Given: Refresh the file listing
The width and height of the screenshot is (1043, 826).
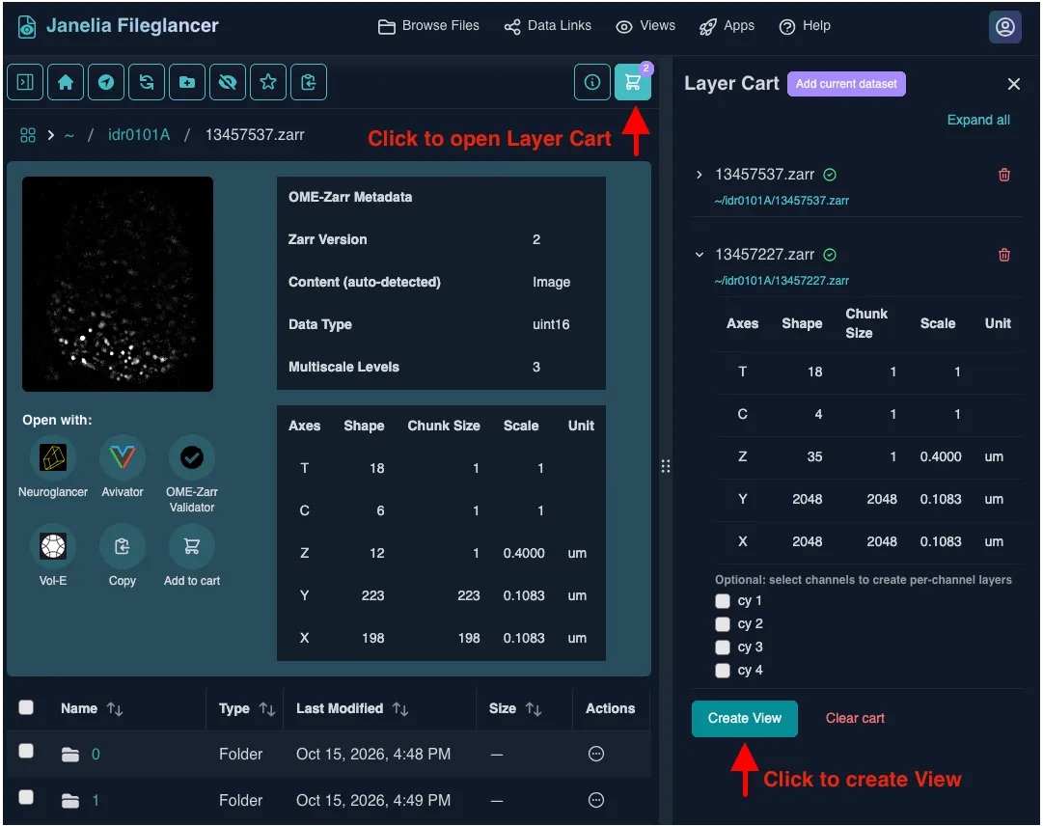Looking at the screenshot, I should tap(147, 82).
